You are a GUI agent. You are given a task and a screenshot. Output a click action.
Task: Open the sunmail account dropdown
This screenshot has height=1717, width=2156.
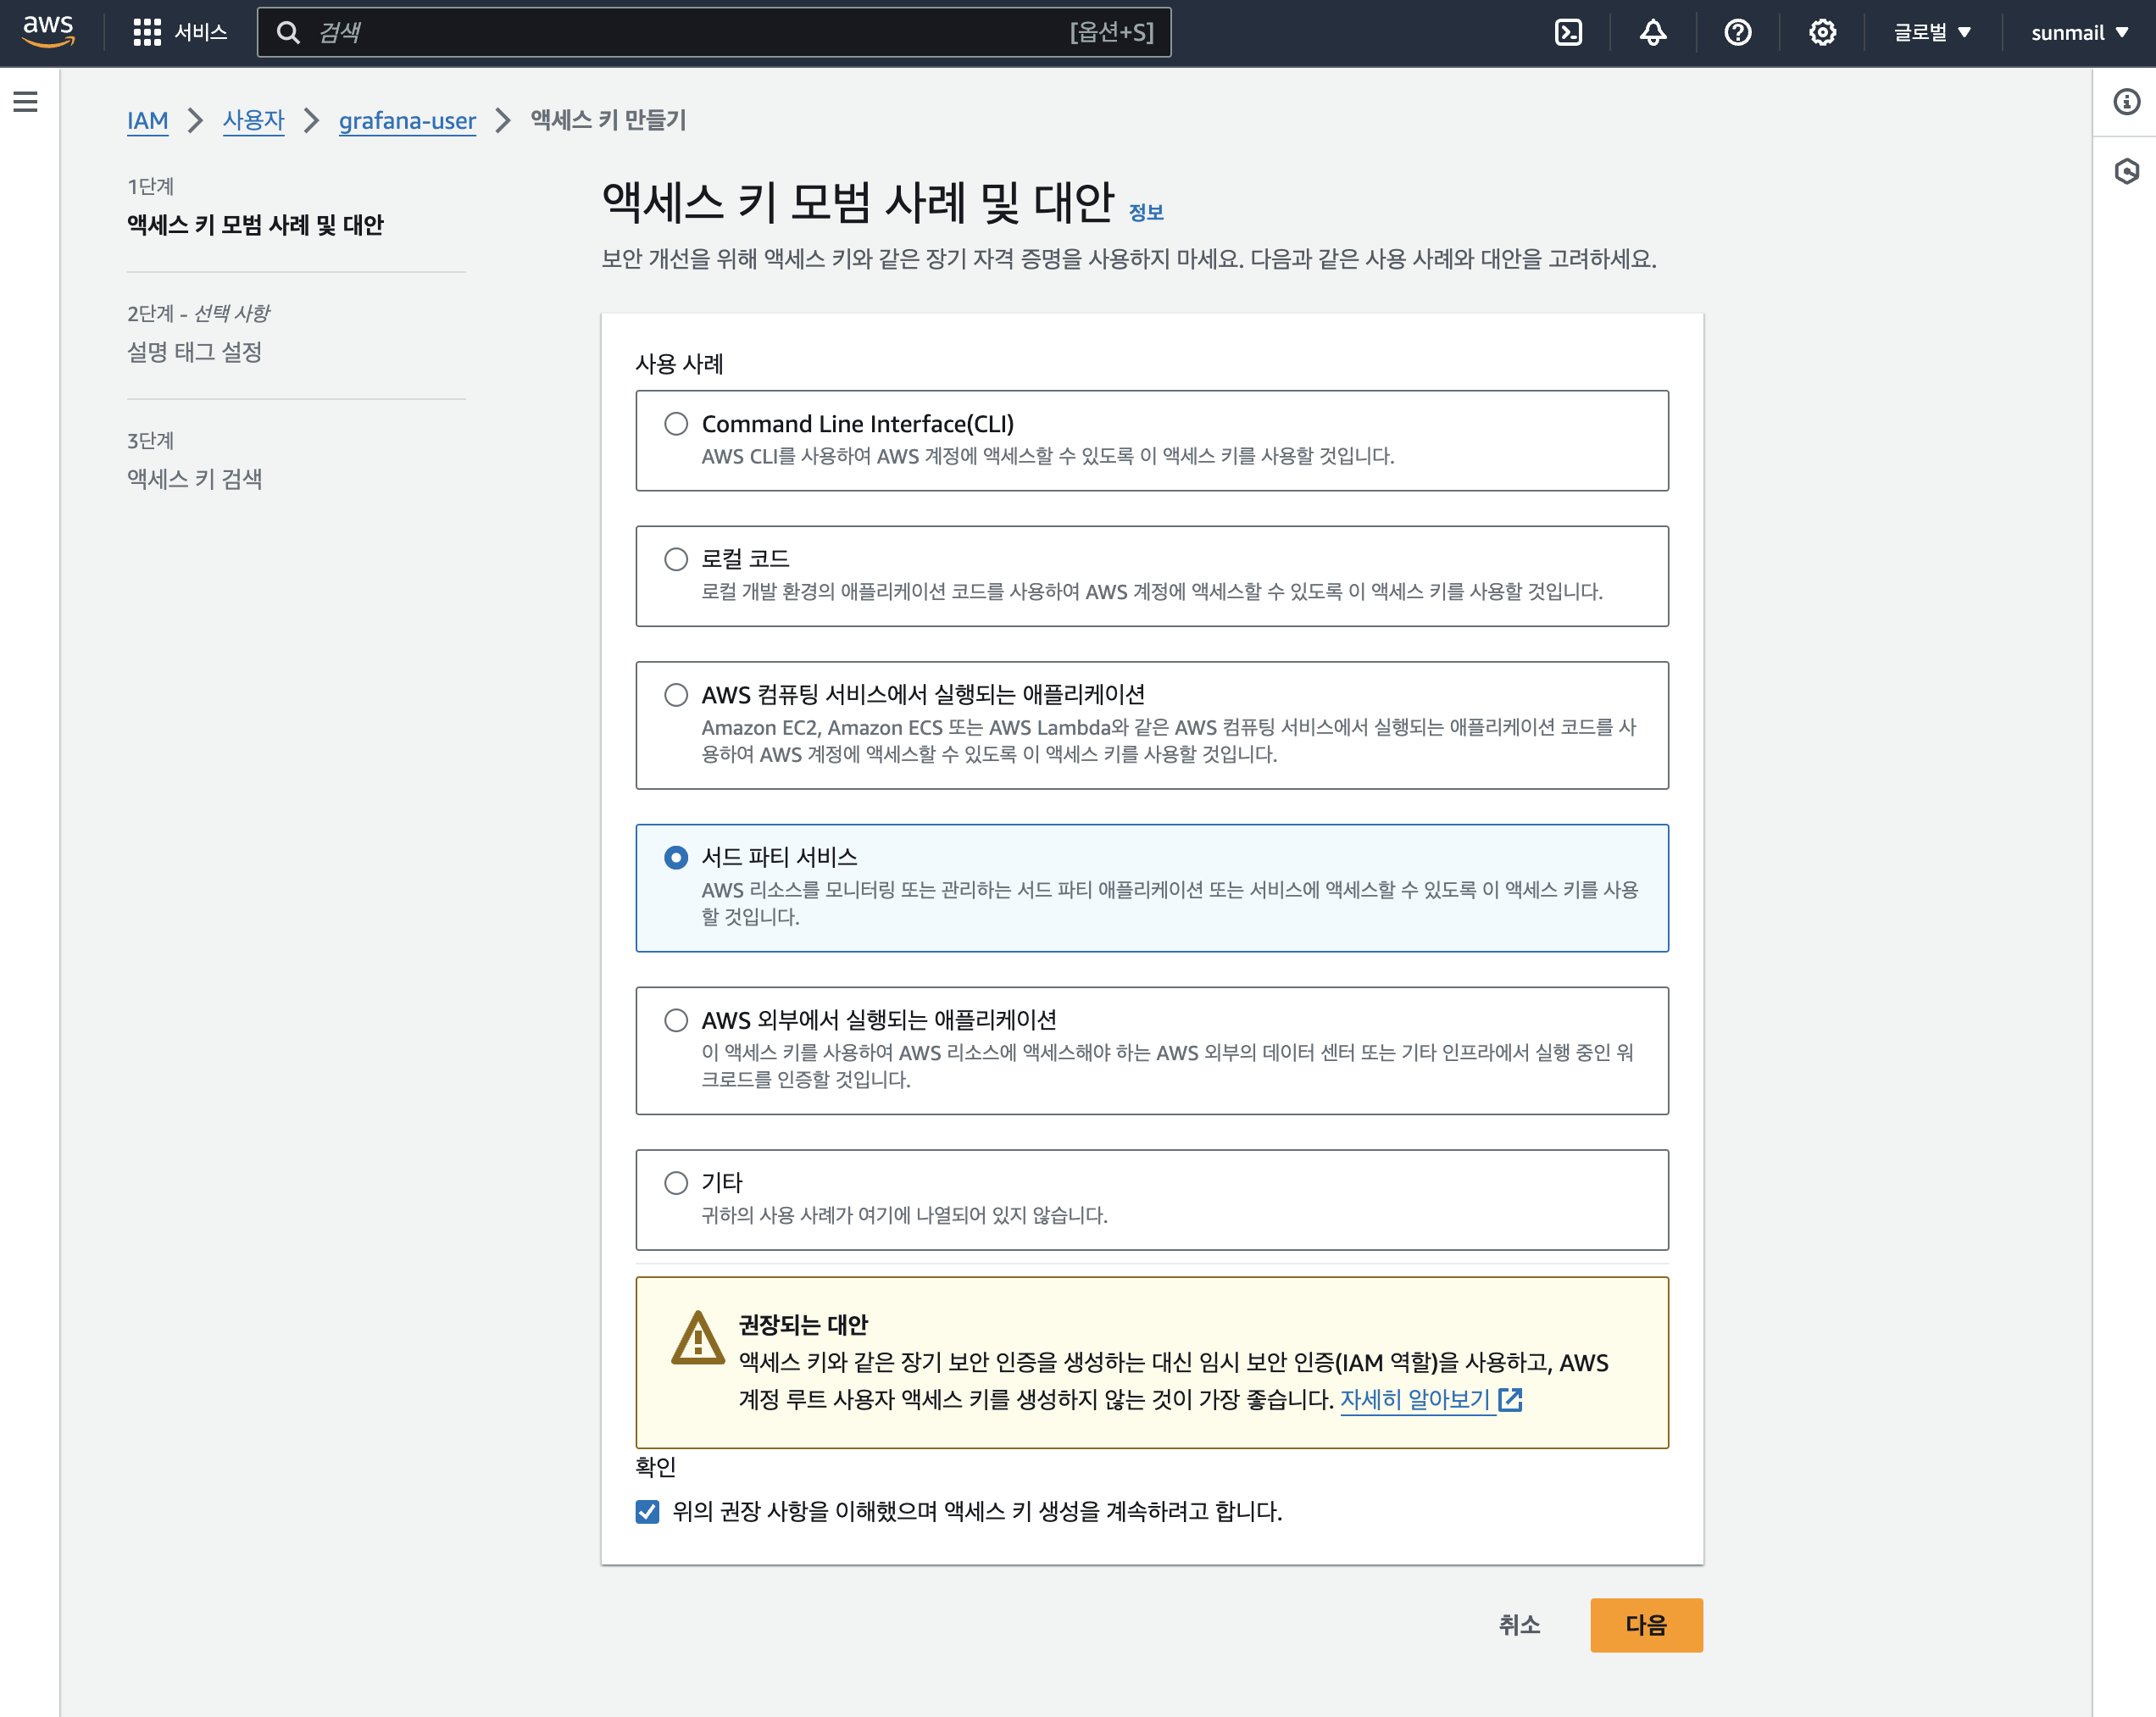coord(2080,33)
